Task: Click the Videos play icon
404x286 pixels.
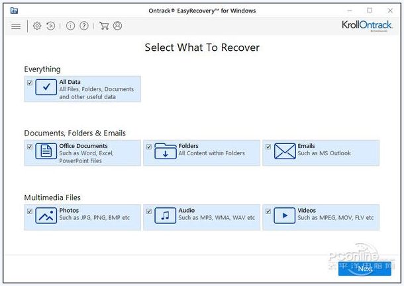Action: pos(285,215)
